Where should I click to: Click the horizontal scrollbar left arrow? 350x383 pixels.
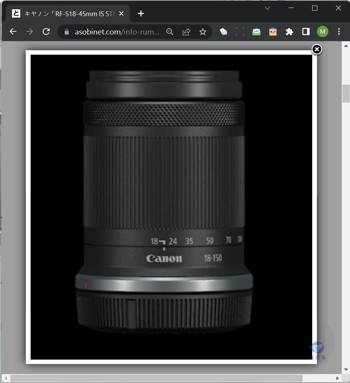tap(6, 379)
